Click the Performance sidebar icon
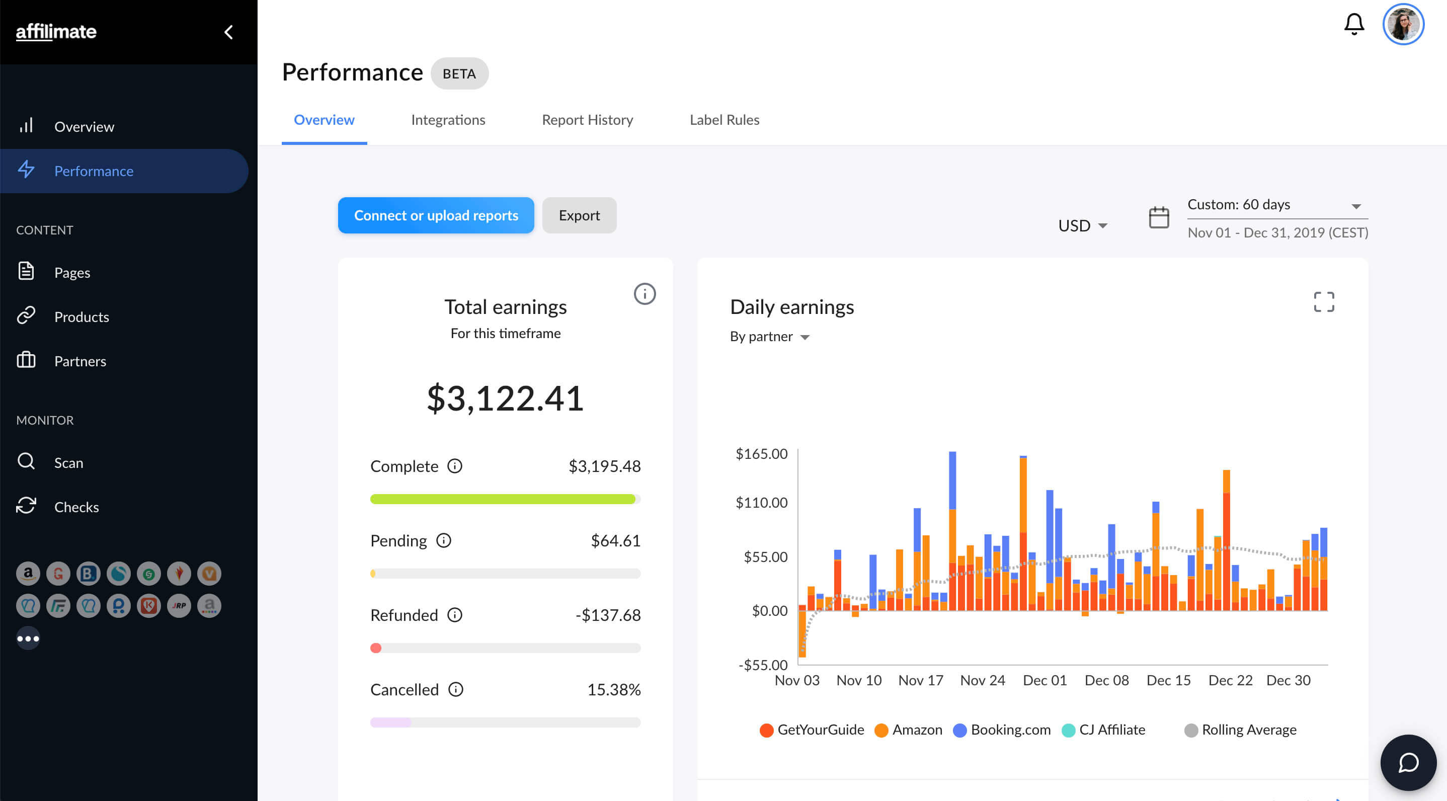The image size is (1447, 801). (x=27, y=170)
